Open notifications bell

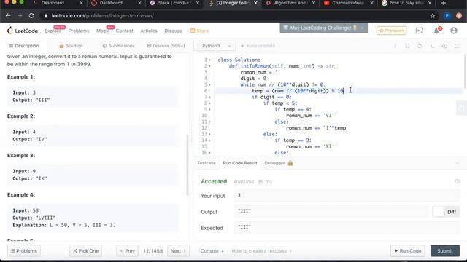(437, 31)
